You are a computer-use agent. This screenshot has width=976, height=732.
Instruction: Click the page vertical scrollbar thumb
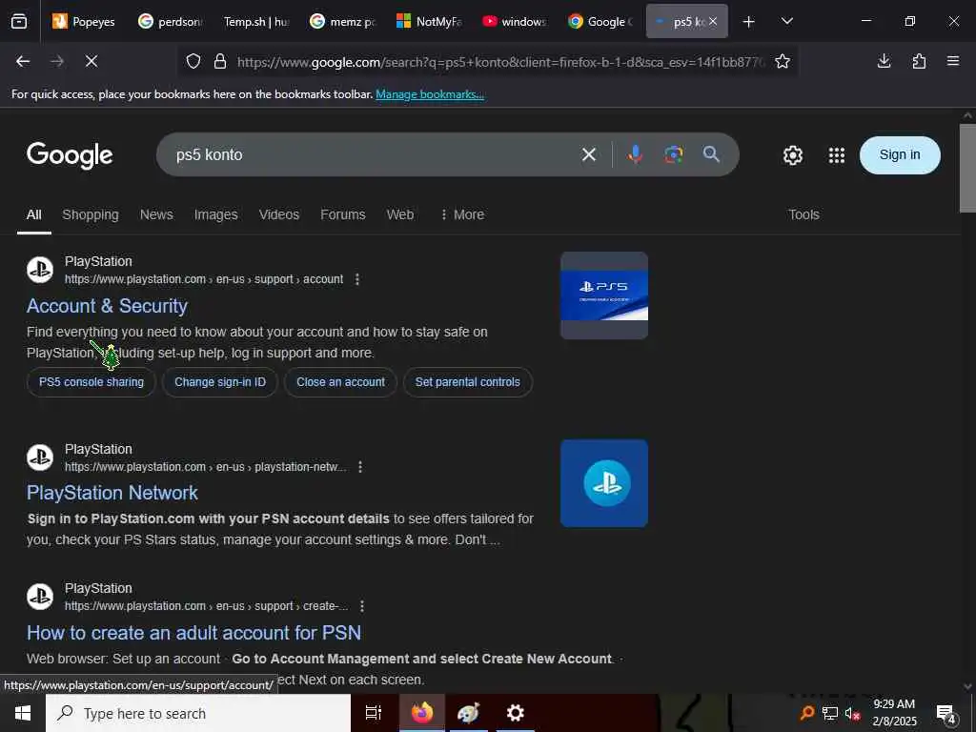pyautogui.click(x=967, y=168)
